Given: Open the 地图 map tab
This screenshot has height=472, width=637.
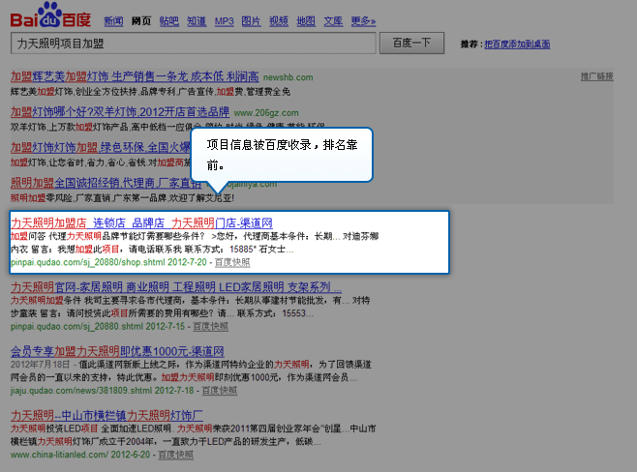Looking at the screenshot, I should (x=306, y=21).
